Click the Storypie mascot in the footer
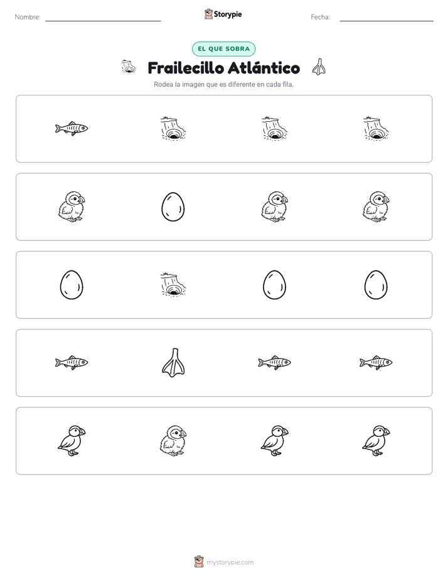The width and height of the screenshot is (448, 580). [199, 562]
